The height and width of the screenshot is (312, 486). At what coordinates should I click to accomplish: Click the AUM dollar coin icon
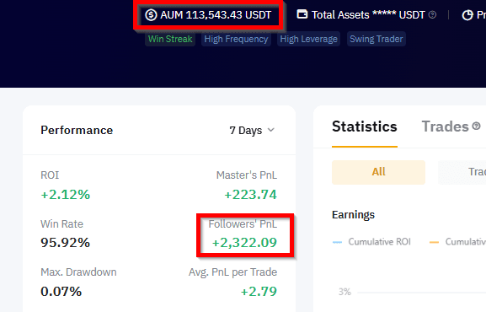[x=151, y=15]
